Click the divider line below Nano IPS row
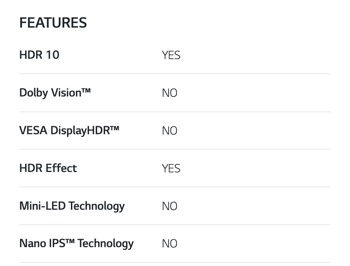The width and height of the screenshot is (350, 266). (175, 263)
